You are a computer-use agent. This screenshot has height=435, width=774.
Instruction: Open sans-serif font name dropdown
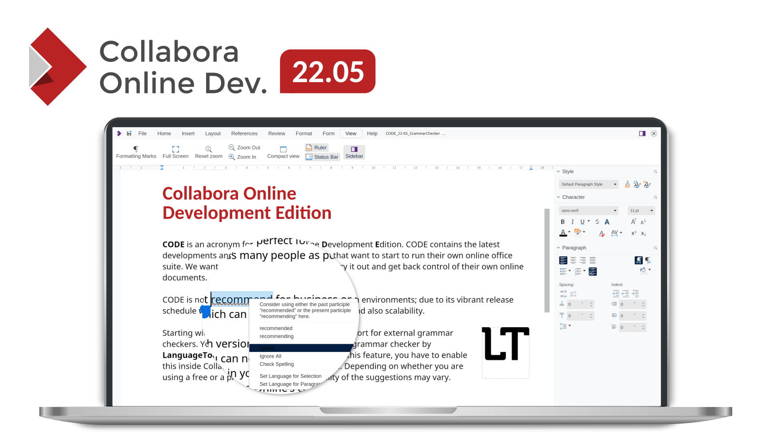pos(589,211)
